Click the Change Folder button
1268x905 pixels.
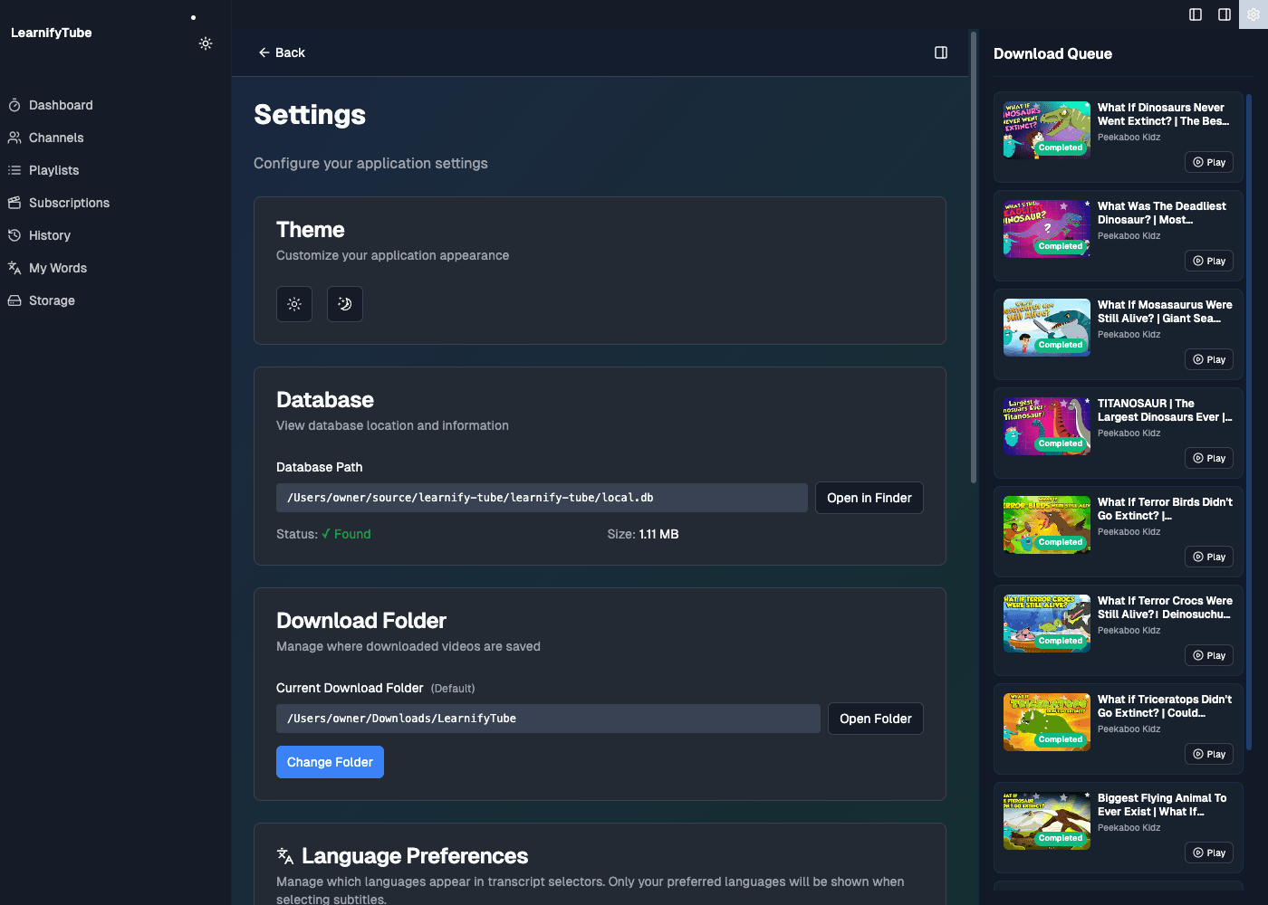point(330,762)
